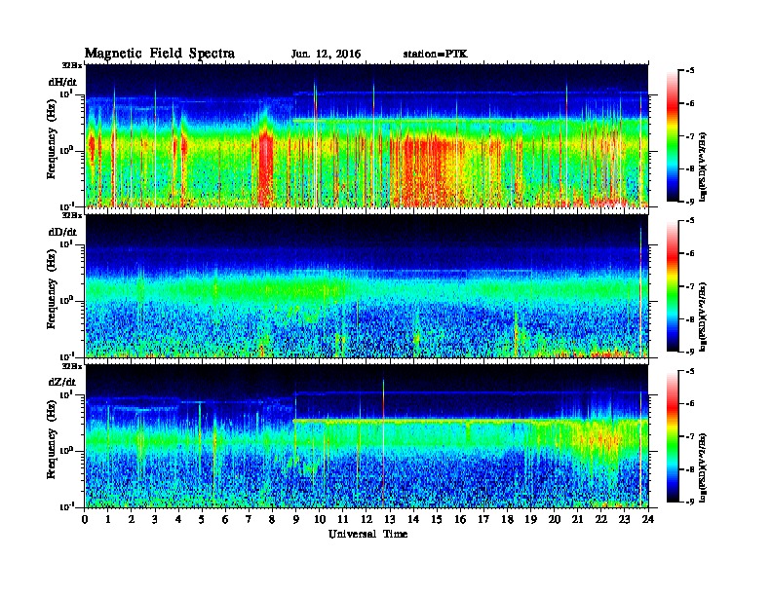Click the "Magnetic Field Spectra" title
Image resolution: width=772 pixels, height=596 pixels.
tap(160, 54)
